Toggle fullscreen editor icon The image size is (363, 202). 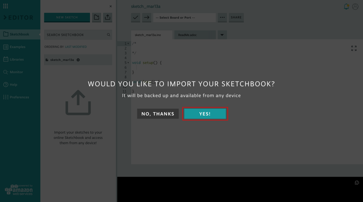[354, 48]
